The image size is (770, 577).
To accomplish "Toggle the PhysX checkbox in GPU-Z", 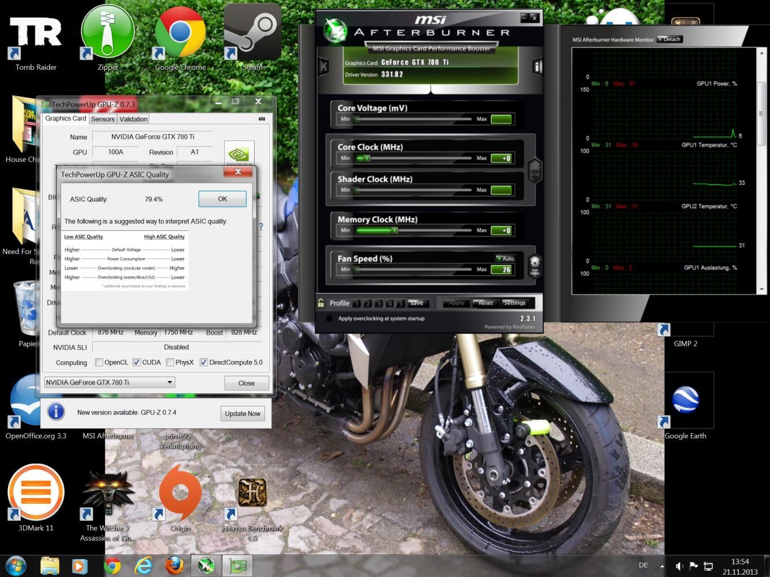I will click(170, 362).
